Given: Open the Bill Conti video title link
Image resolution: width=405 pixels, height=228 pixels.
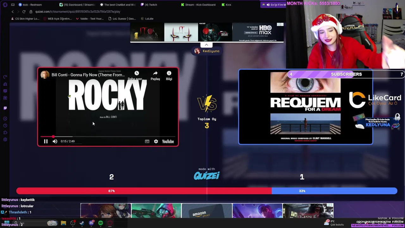Looking at the screenshot, I should coord(88,75).
